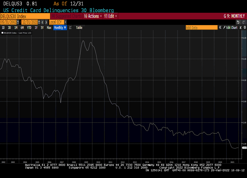The image size is (247, 178).
Task: Click the line chart type icon
Action: [70, 28]
